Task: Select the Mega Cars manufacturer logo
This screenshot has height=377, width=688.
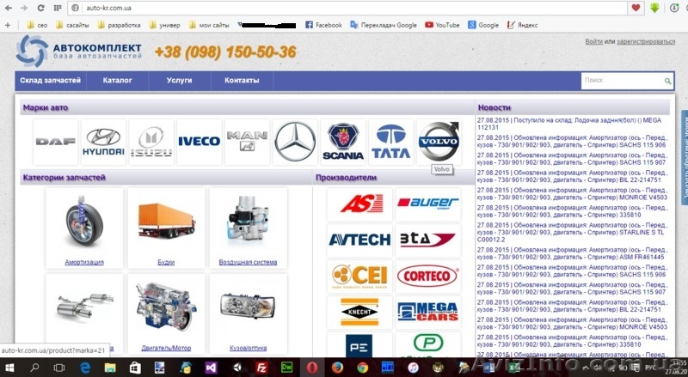Action: [x=428, y=312]
